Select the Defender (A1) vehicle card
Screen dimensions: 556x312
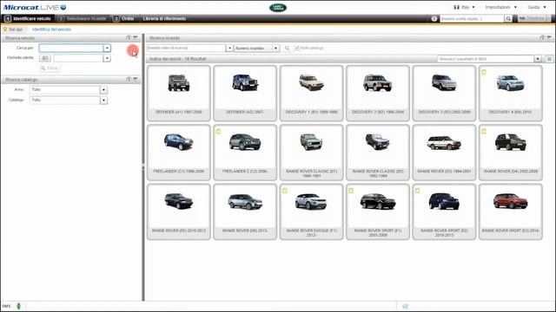[x=179, y=93]
